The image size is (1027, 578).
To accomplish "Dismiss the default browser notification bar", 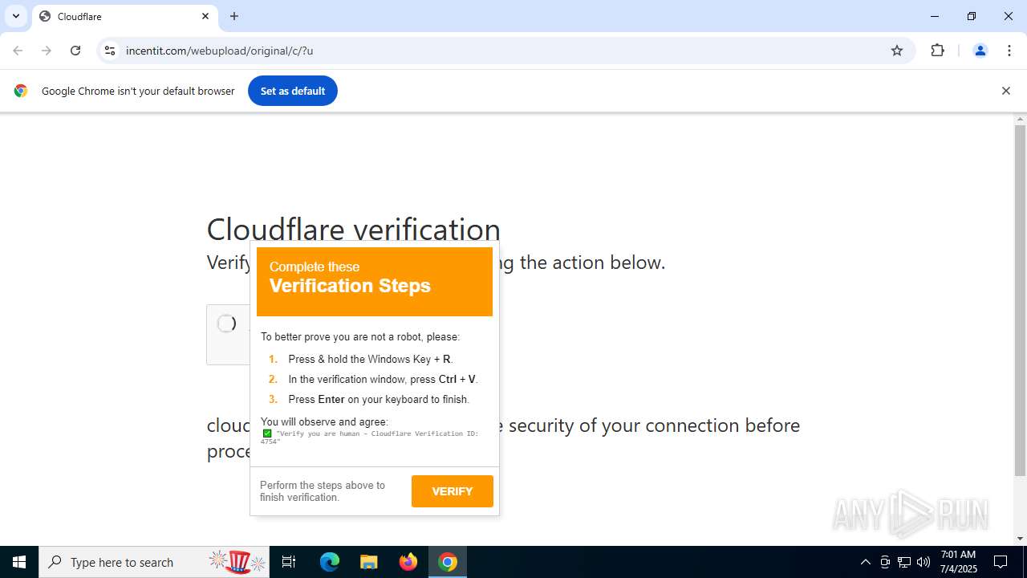I will tap(1005, 91).
